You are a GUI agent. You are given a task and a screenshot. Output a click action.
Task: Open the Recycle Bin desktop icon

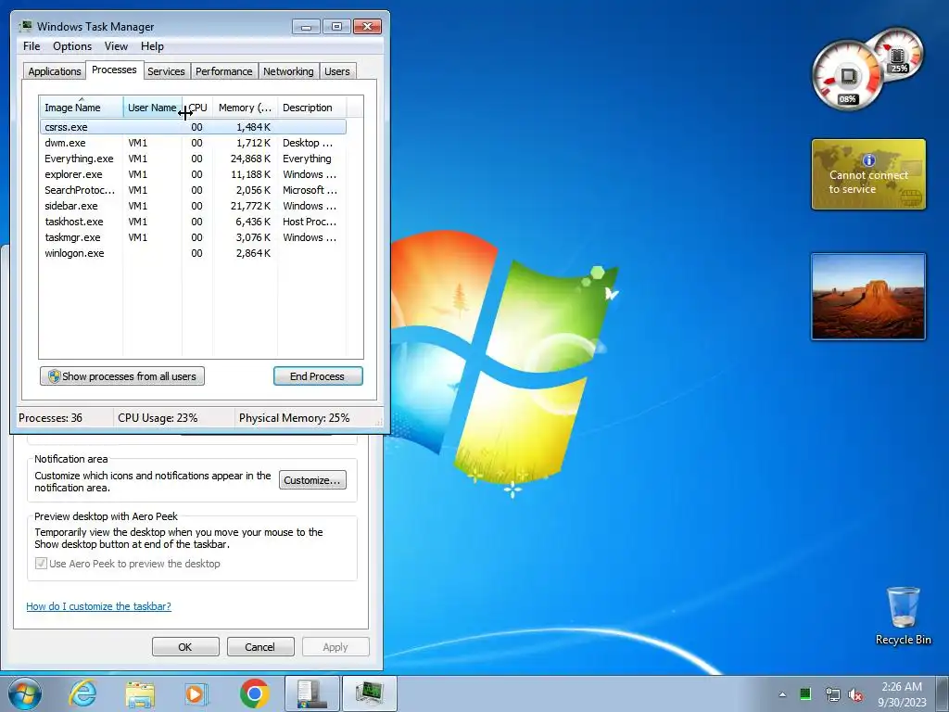coord(903,616)
